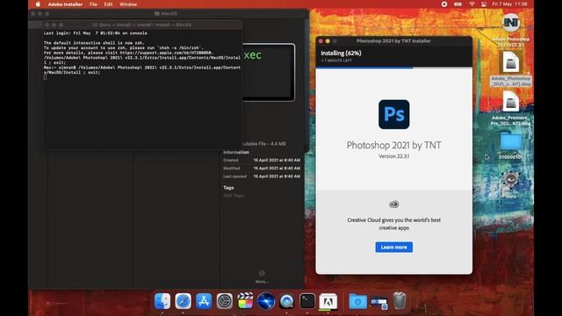Click the Modified date row in Finder info
This screenshot has height=316, width=562.
(262, 168)
